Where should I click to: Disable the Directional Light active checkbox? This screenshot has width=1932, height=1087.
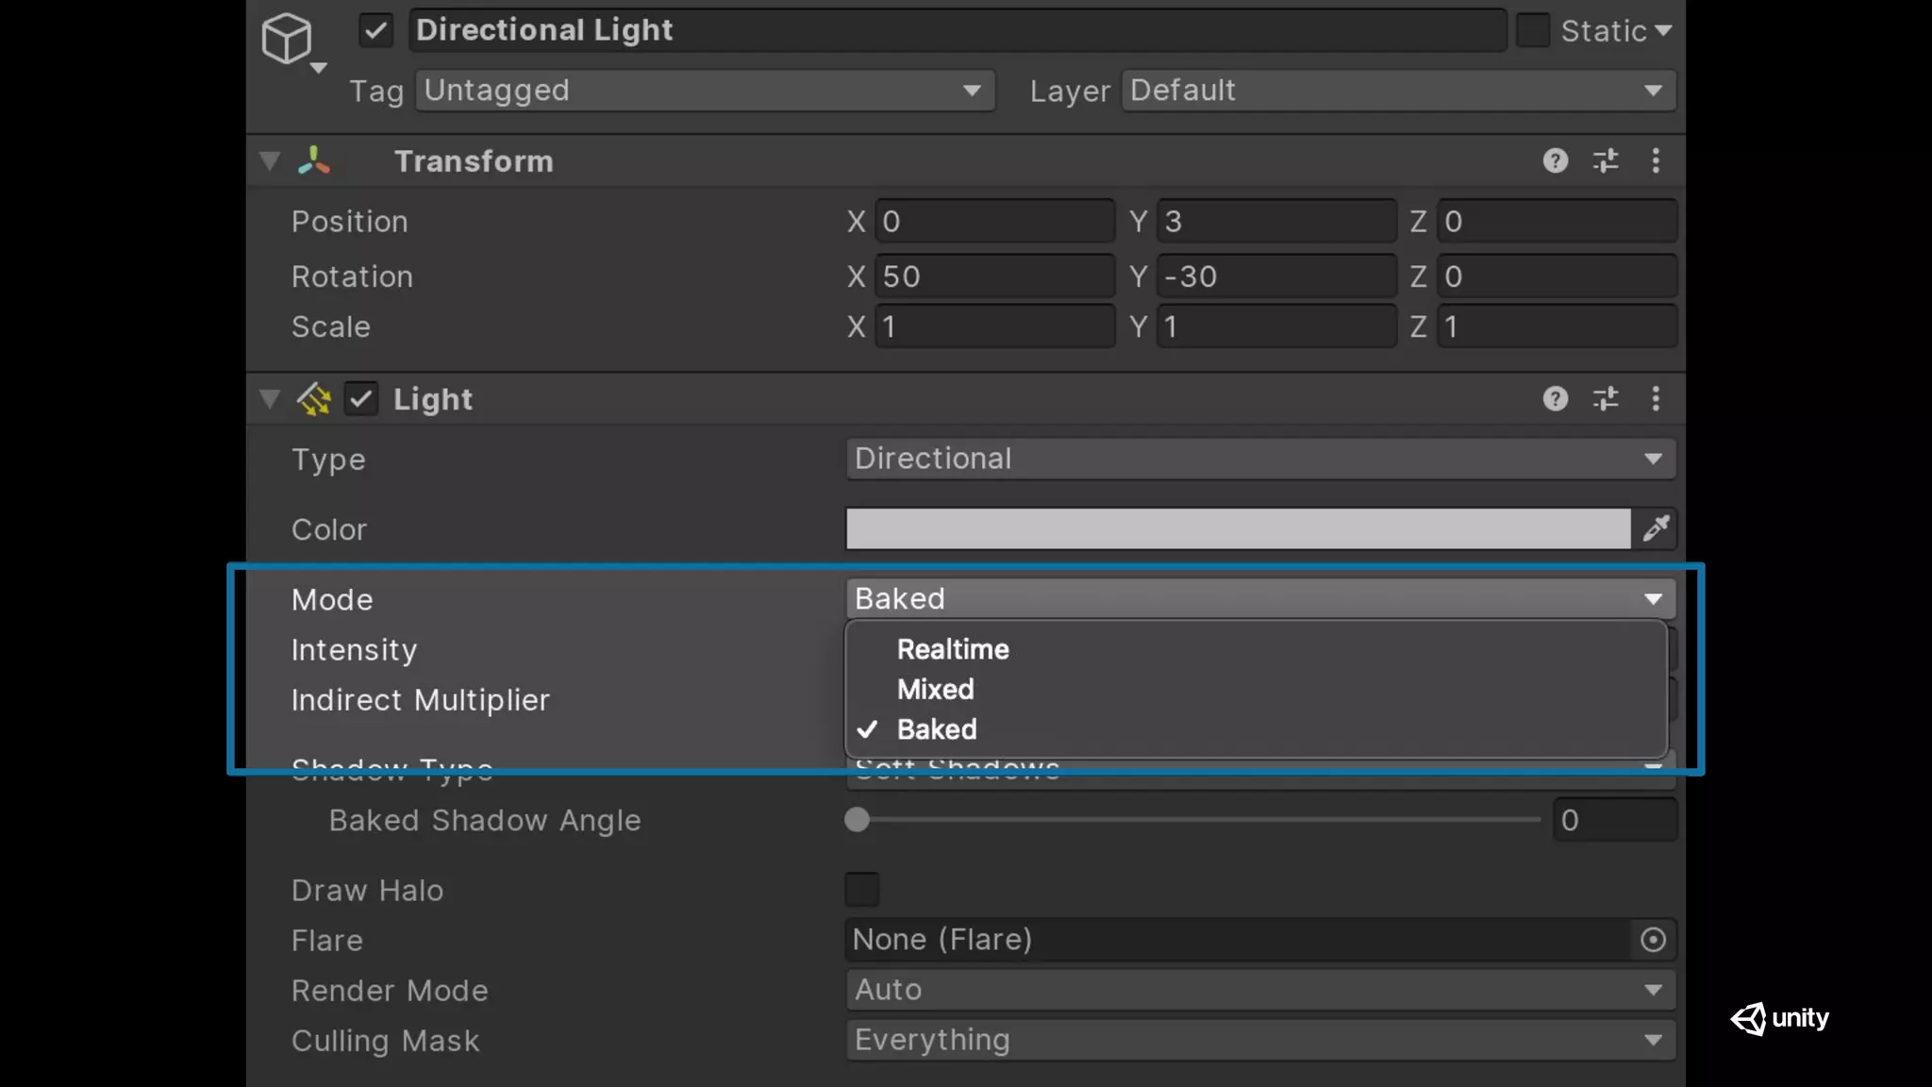(375, 30)
